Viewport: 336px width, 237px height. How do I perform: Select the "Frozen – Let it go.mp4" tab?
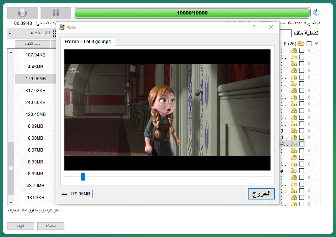coord(88,42)
